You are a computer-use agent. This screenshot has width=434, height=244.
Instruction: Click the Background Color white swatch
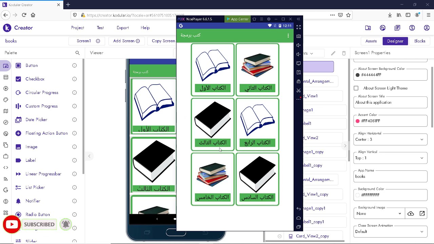coord(358,195)
